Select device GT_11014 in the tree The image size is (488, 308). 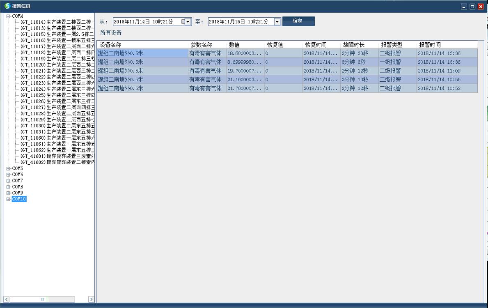point(57,22)
